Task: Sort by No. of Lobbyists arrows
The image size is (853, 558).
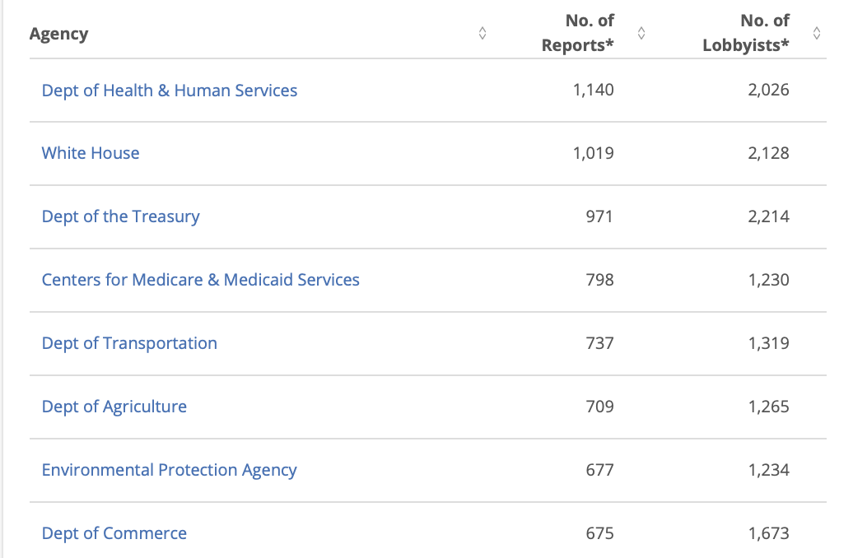Action: (817, 33)
